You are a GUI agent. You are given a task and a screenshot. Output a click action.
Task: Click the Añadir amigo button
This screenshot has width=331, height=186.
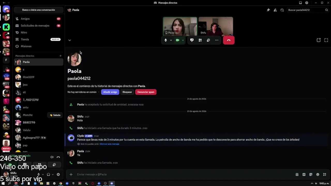(x=110, y=92)
